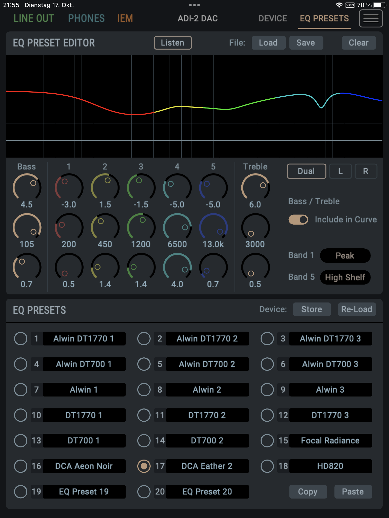Select preset 18 HD820 radio button
This screenshot has height=518, width=389.
point(267,466)
